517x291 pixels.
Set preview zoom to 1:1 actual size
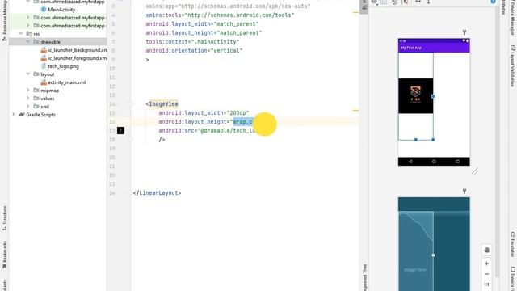pos(486,285)
